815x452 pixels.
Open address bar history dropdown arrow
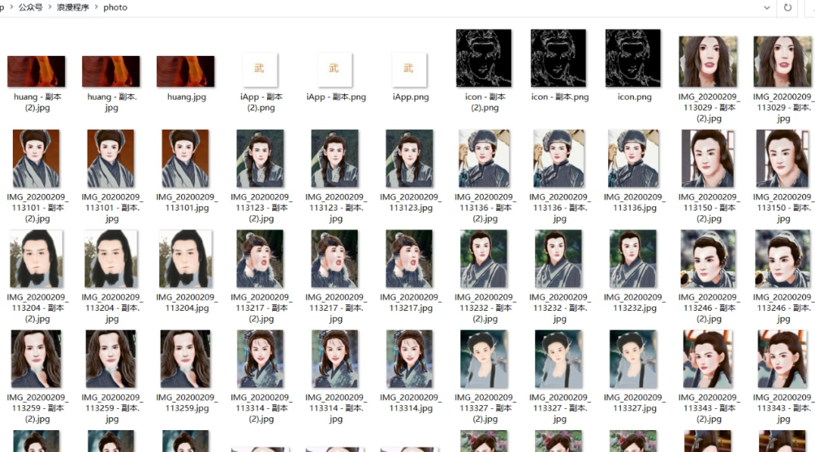tap(767, 8)
